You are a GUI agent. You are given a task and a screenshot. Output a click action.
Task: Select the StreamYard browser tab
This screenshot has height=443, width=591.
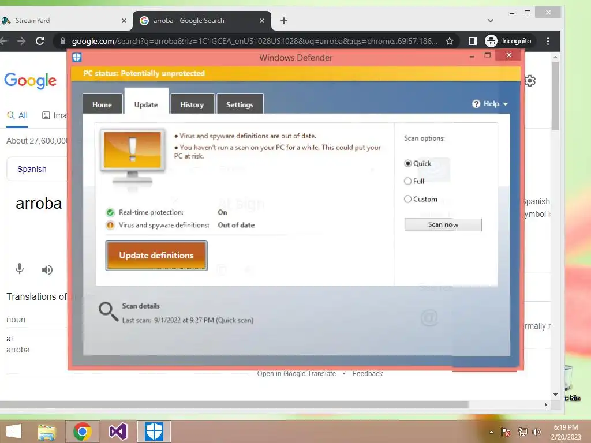(65, 21)
